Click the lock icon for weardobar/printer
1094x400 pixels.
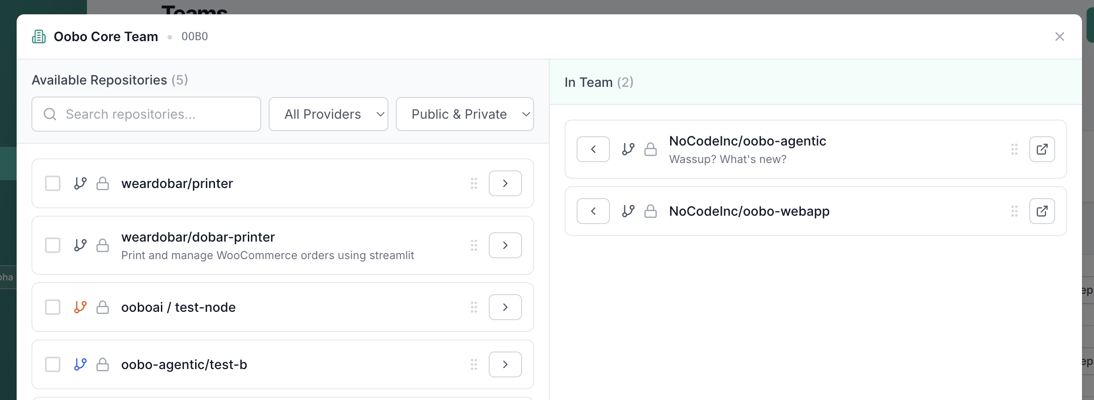(103, 183)
